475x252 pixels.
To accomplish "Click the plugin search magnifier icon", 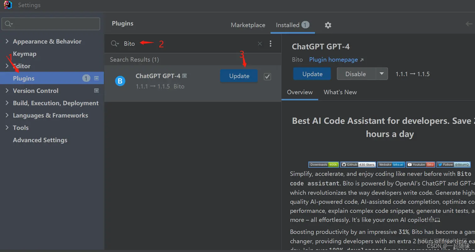I will (x=115, y=44).
